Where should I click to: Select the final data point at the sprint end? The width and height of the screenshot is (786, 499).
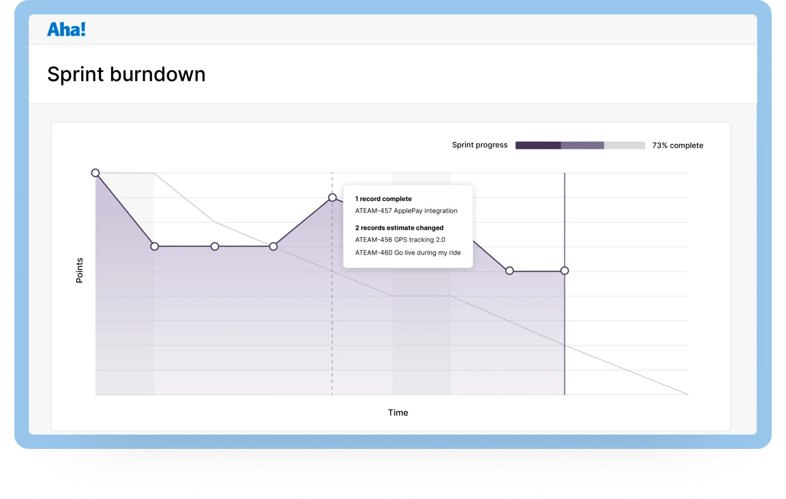pos(565,270)
